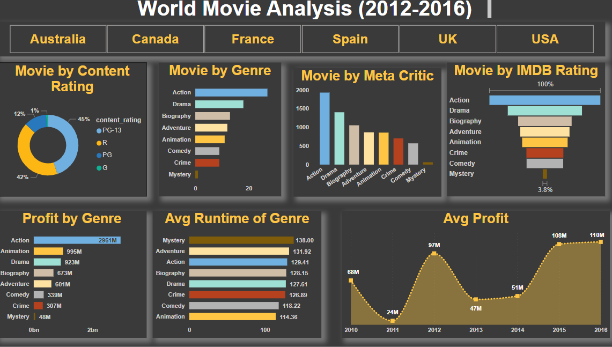
Task: Click the PG-13 legend color dot
Action: point(99,131)
